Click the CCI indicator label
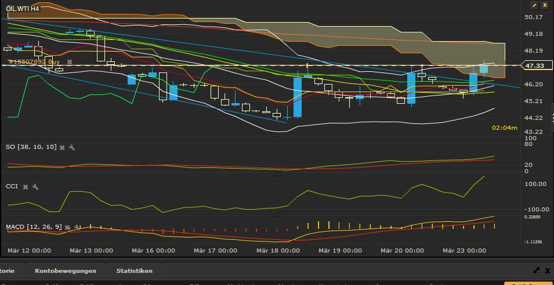The width and height of the screenshot is (554, 285). click(x=12, y=187)
